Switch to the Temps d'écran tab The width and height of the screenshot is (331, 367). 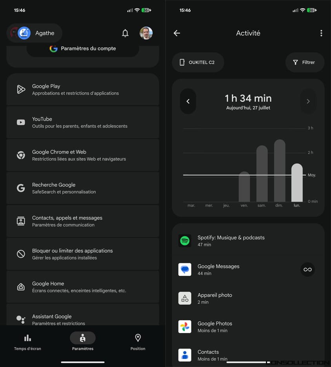point(27,342)
